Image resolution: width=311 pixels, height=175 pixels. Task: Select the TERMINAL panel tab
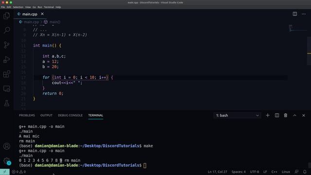point(96,115)
